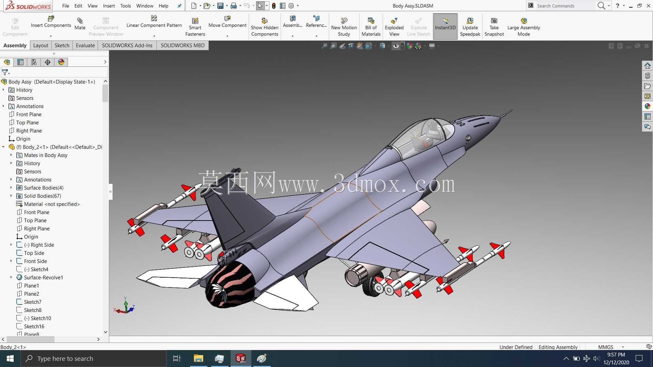
Task: Select Front Plane in tree
Action: coord(29,114)
